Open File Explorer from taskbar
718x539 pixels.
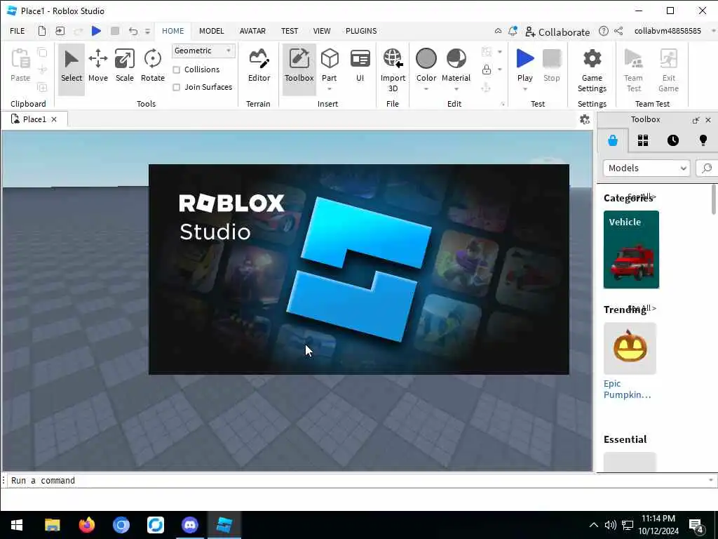coord(52,525)
